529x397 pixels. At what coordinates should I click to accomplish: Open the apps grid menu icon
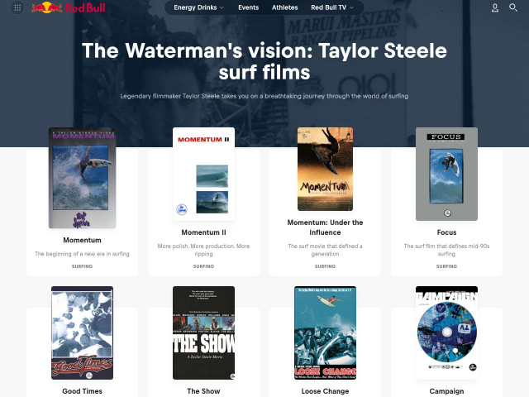pyautogui.click(x=17, y=7)
